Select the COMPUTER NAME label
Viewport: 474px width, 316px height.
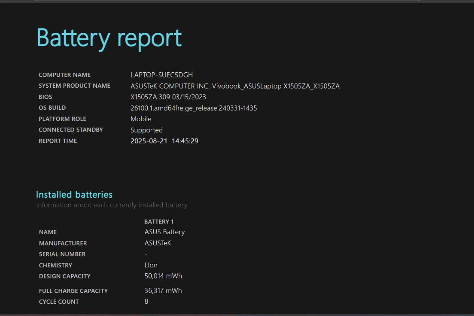(x=64, y=75)
